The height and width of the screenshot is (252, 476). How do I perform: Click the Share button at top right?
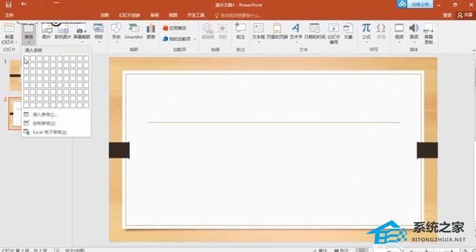click(464, 15)
